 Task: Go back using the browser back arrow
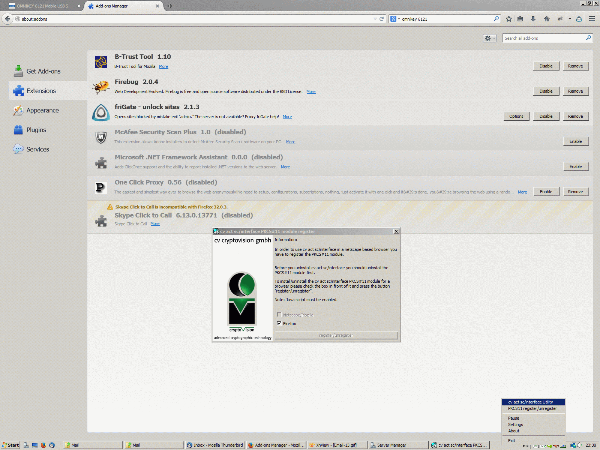[7, 19]
